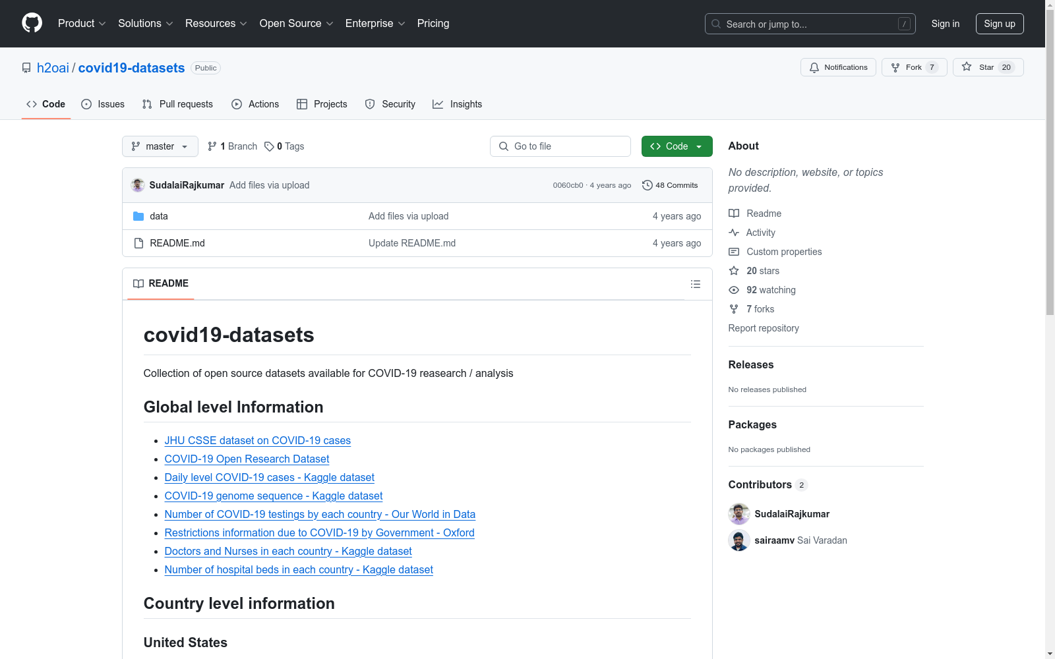This screenshot has width=1055, height=659.
Task: Open the Readme link in About
Action: pyautogui.click(x=755, y=214)
